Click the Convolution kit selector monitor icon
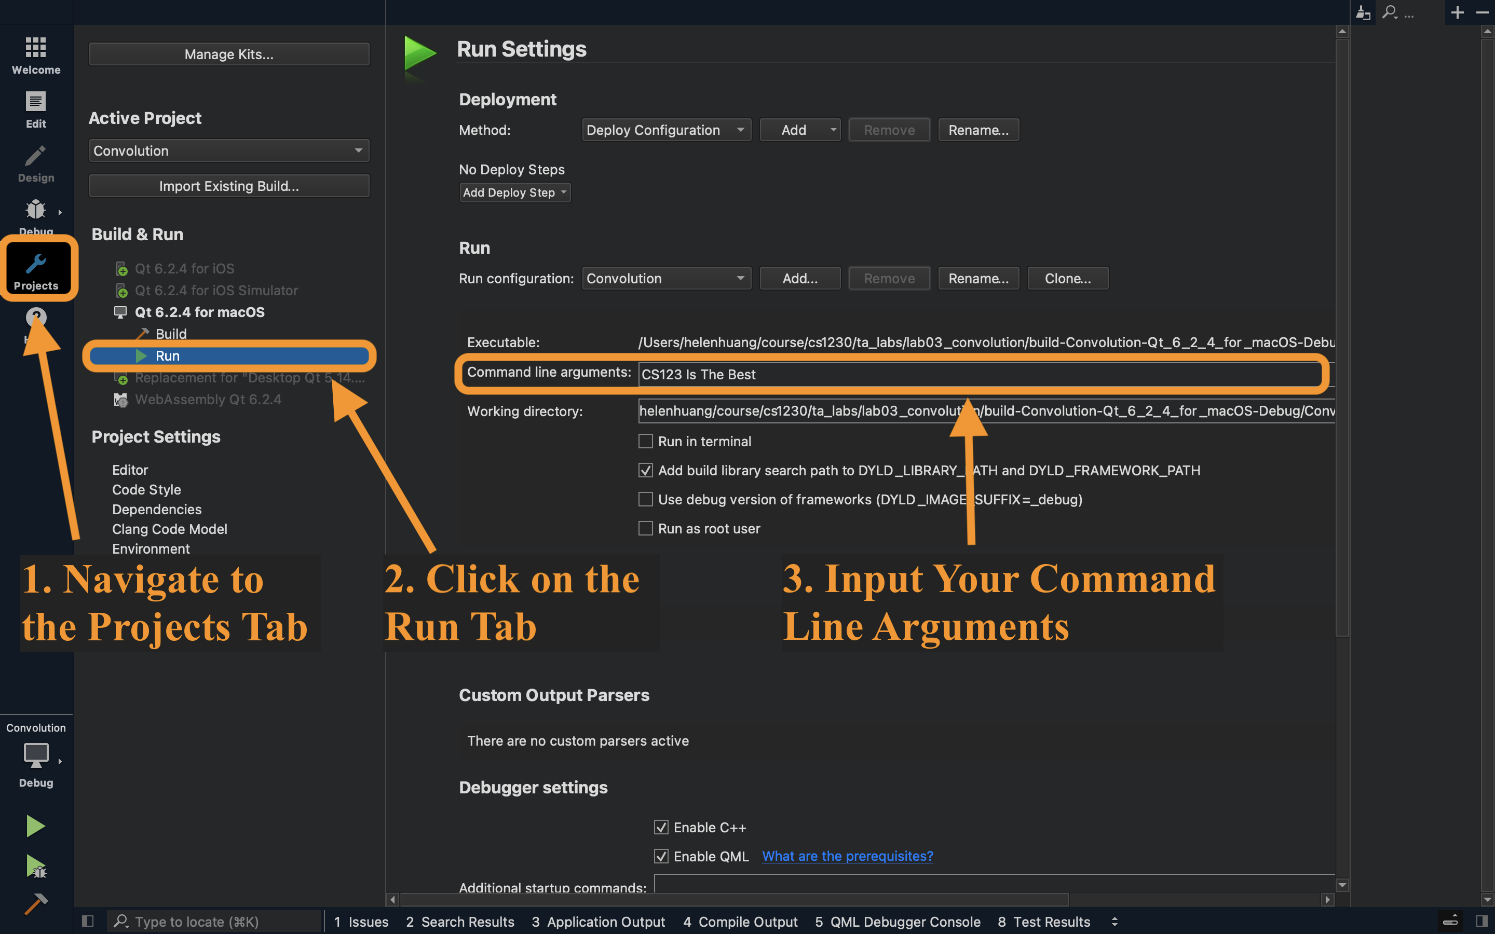This screenshot has height=934, width=1495. [x=36, y=755]
